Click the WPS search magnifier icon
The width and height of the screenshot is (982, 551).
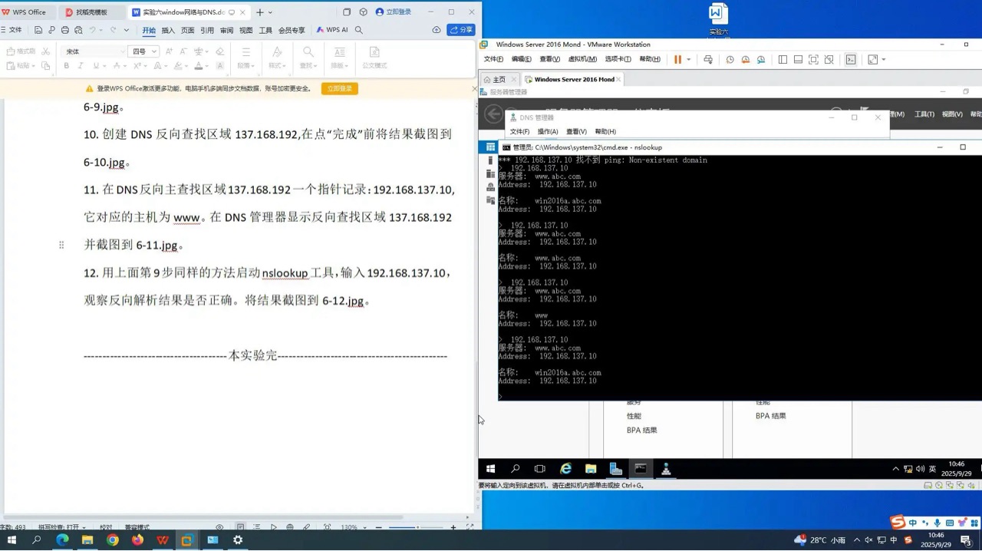[x=358, y=30]
